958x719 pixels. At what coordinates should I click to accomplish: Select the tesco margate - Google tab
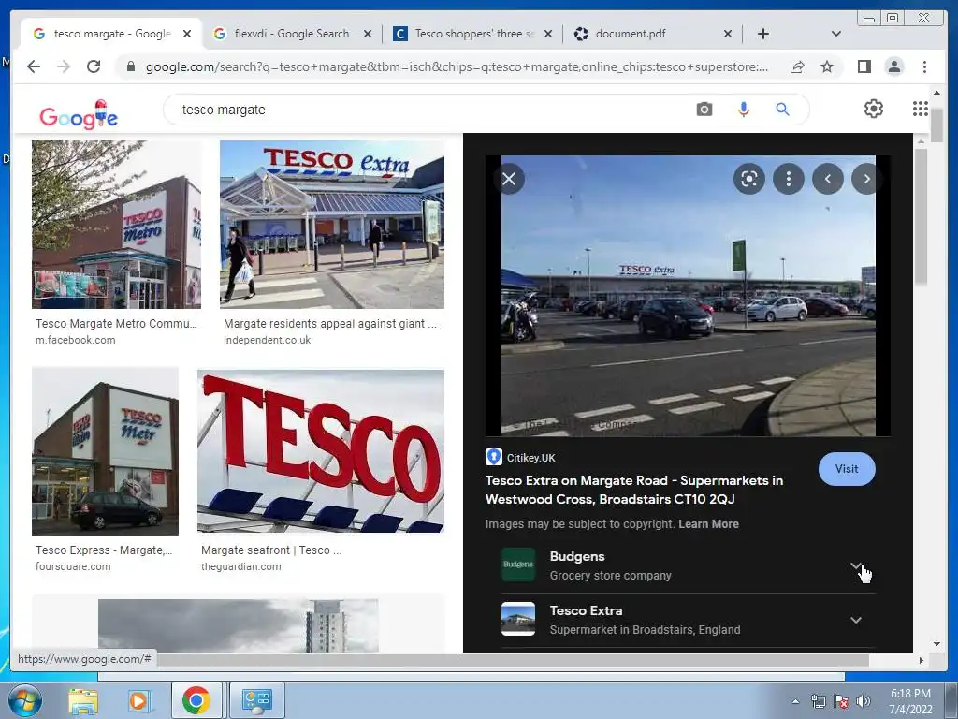(112, 34)
